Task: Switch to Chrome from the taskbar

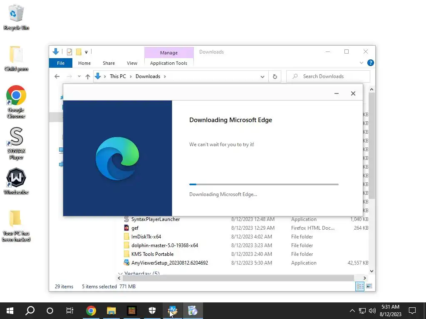Action: coord(91,311)
